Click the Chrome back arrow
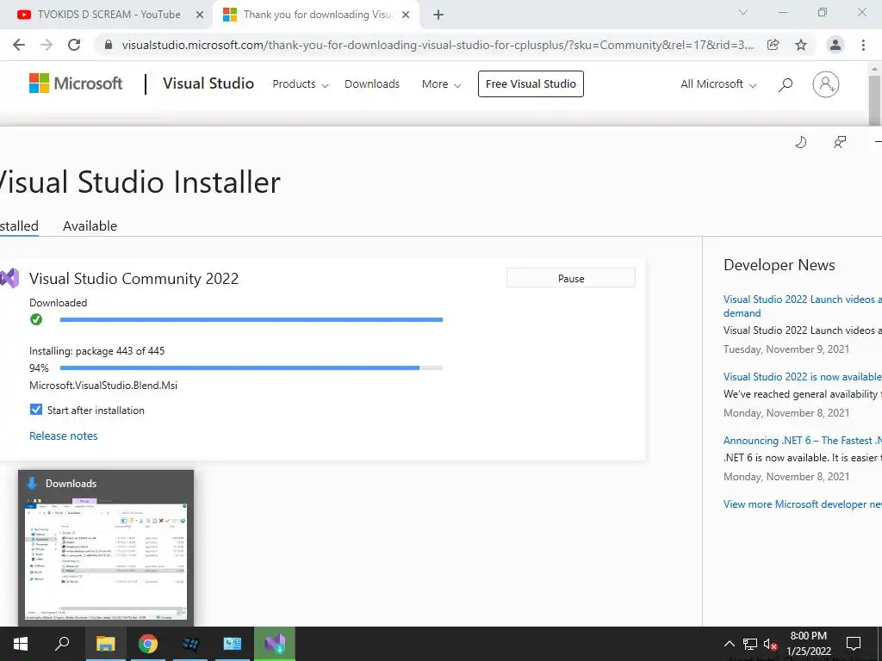The width and height of the screenshot is (882, 661). [x=19, y=45]
